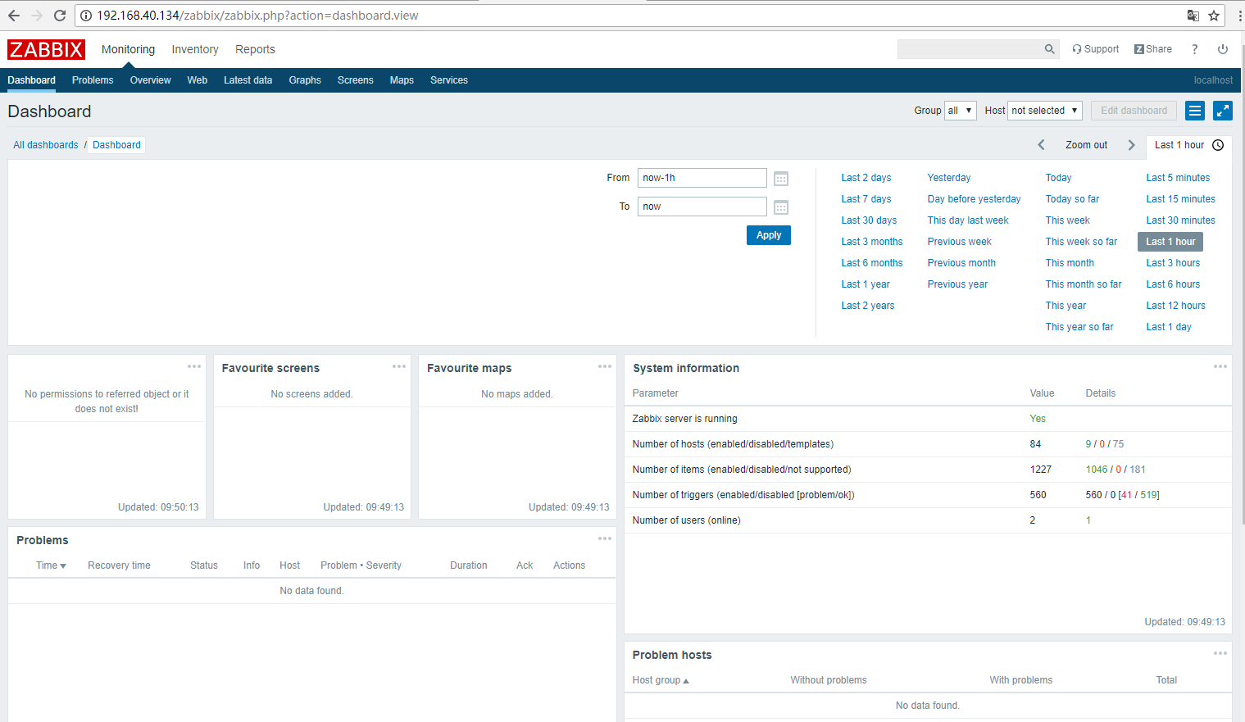Open the translate page icon
1245x722 pixels.
1193,16
